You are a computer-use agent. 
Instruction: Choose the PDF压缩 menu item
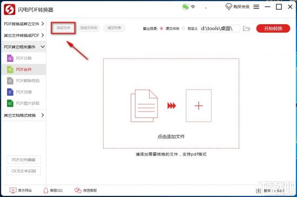point(24,92)
